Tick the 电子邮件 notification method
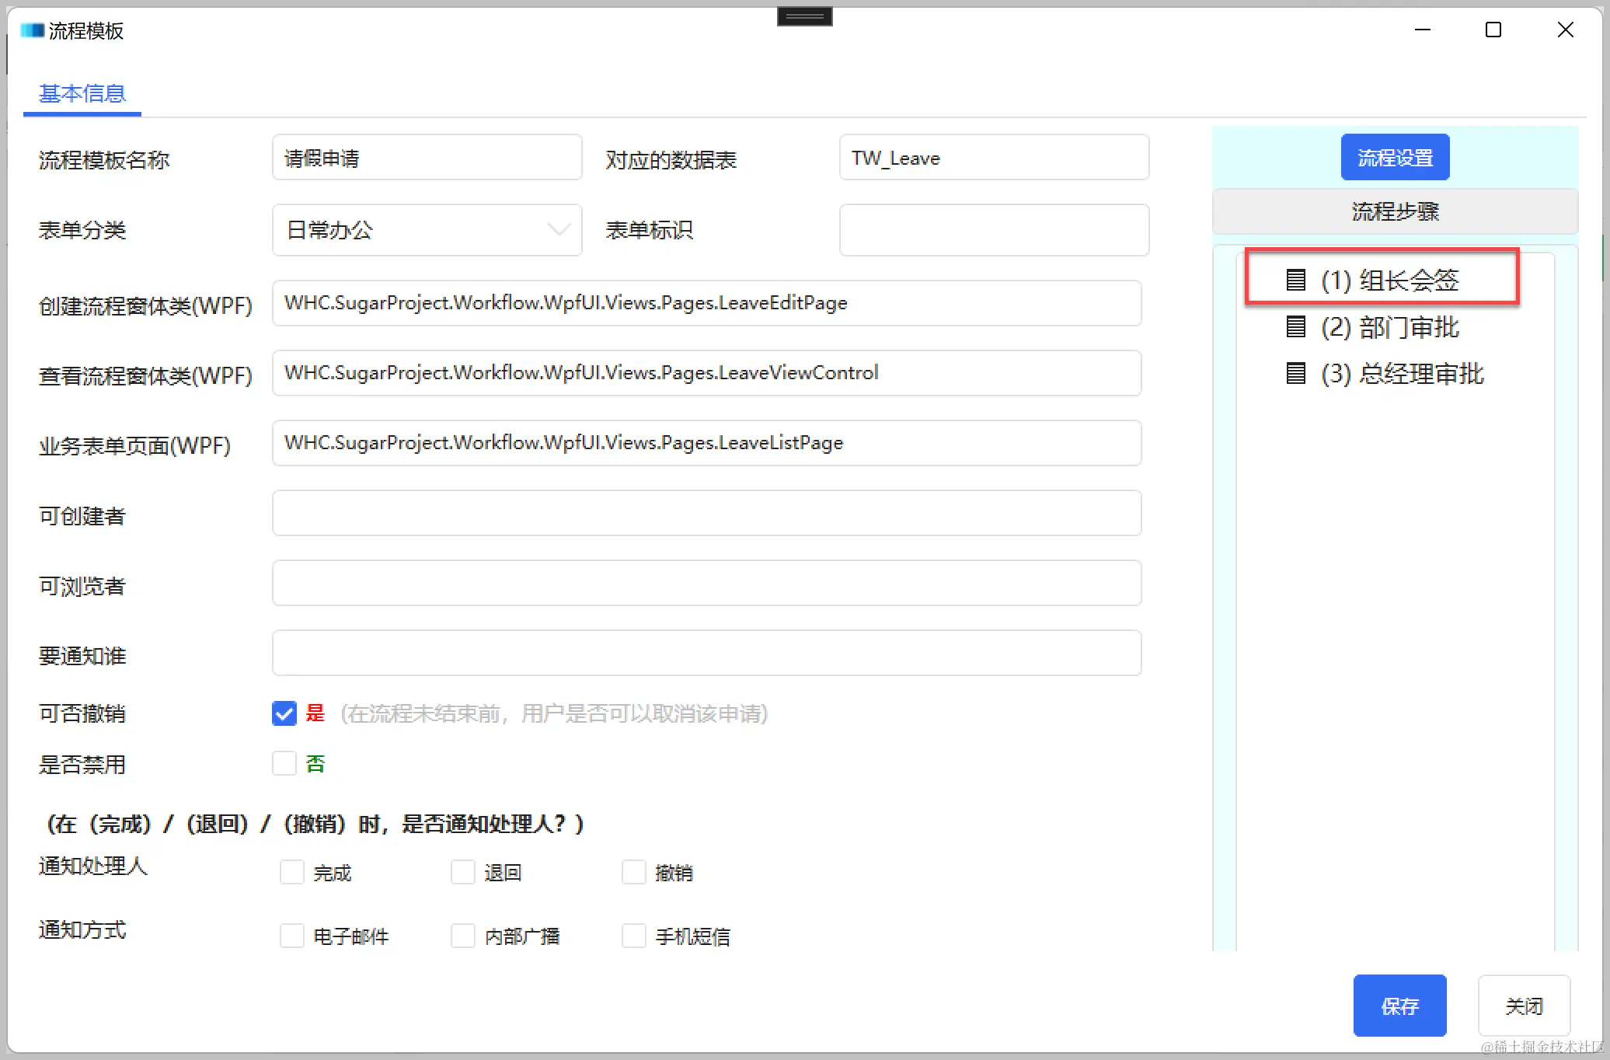The width and height of the screenshot is (1610, 1060). (x=292, y=936)
